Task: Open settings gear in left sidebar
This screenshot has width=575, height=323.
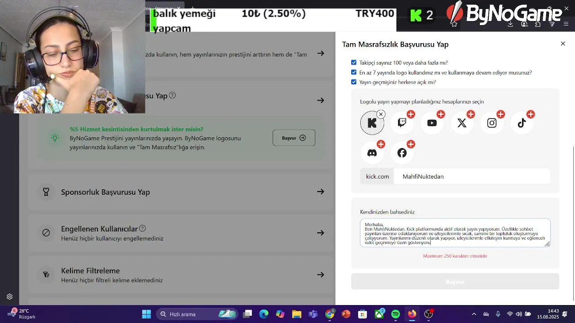Action: click(9, 297)
